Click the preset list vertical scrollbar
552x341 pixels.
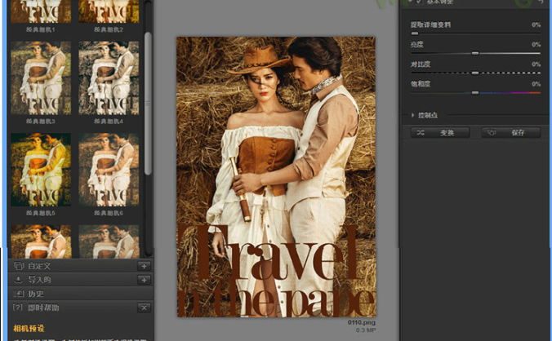click(x=148, y=98)
